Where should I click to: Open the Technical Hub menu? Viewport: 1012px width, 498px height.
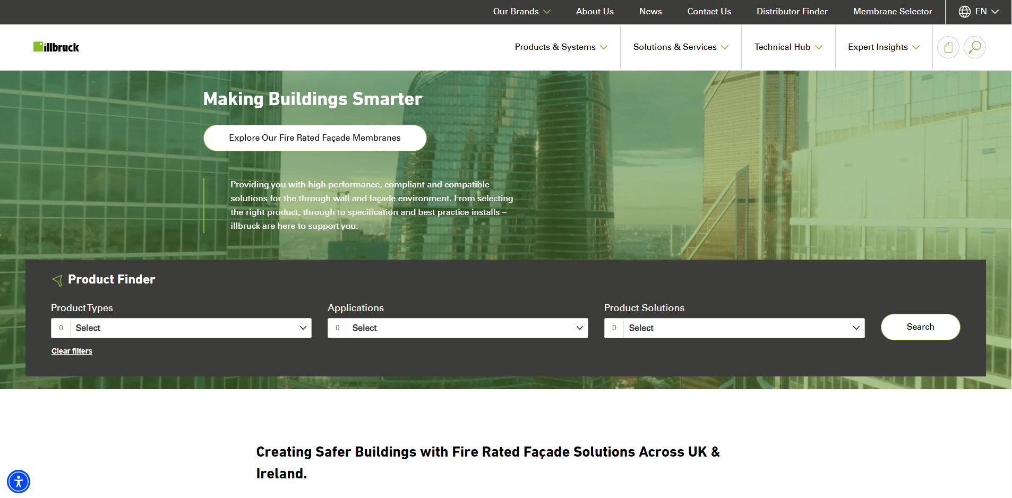pyautogui.click(x=788, y=47)
